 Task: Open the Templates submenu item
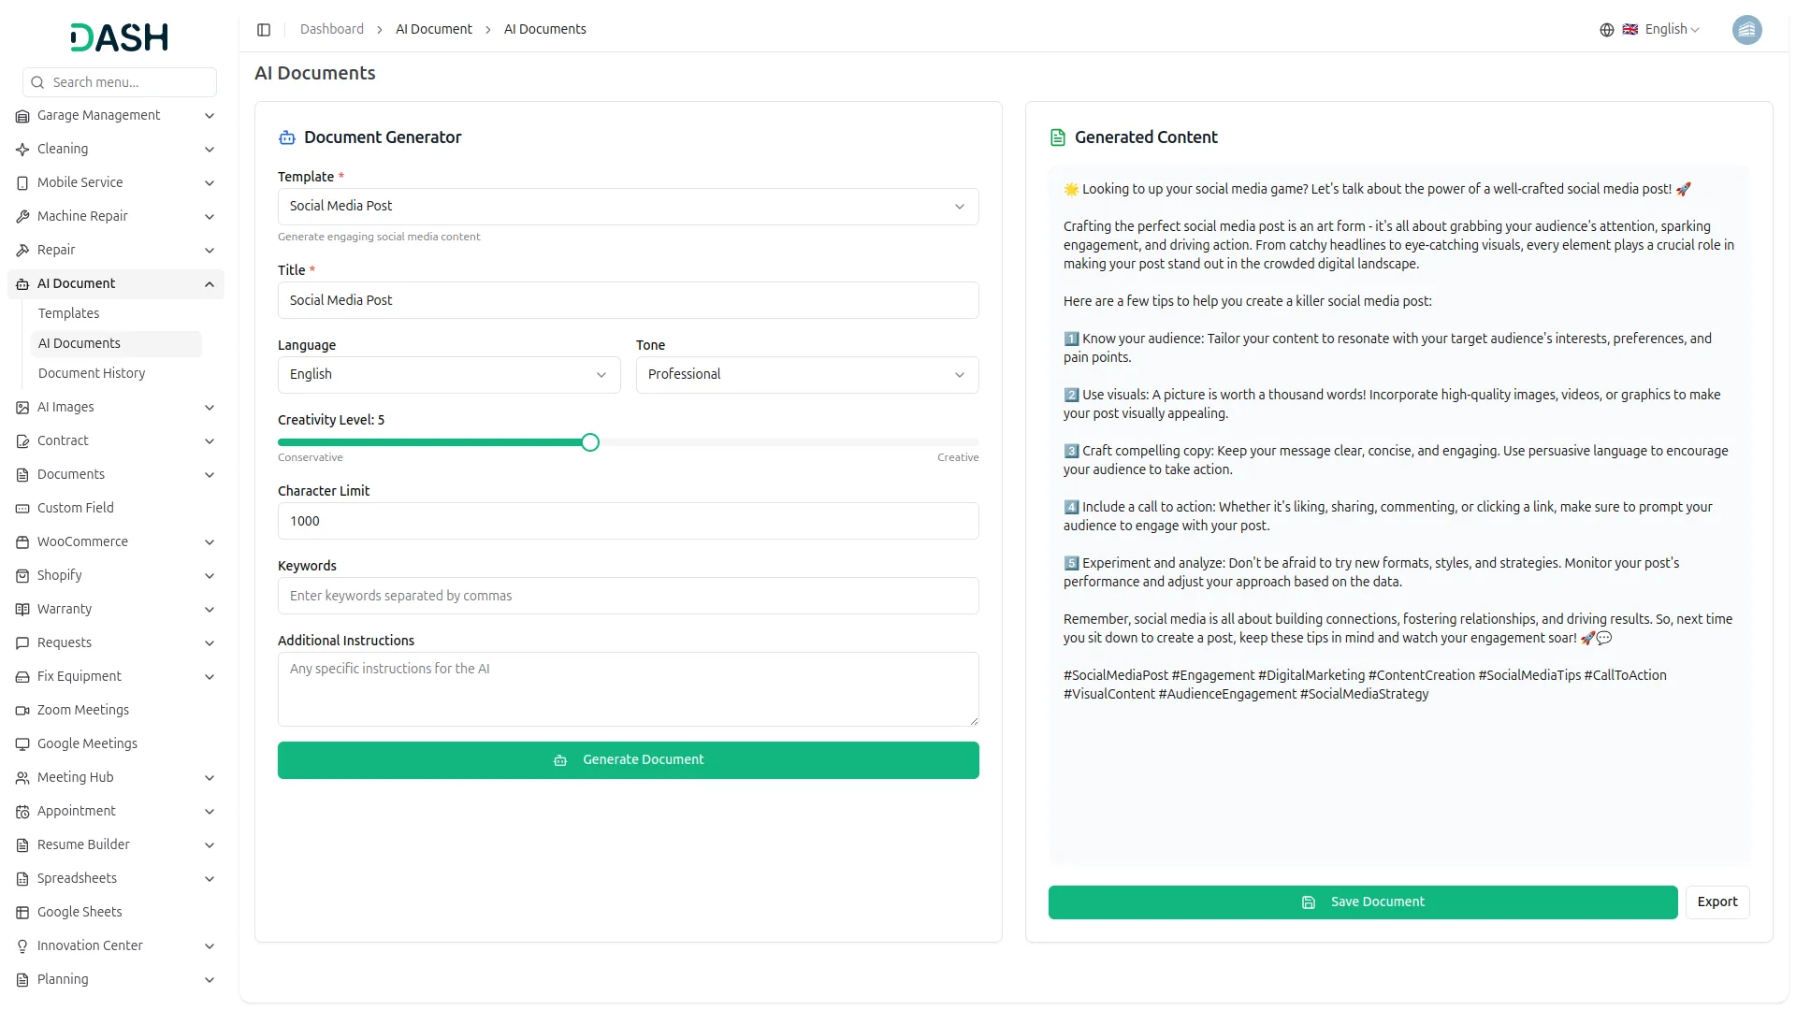68,313
